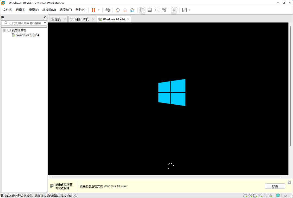This screenshot has height=198, width=293.
Task: Take a snapshot of the virtual machine
Action: click(x=117, y=10)
